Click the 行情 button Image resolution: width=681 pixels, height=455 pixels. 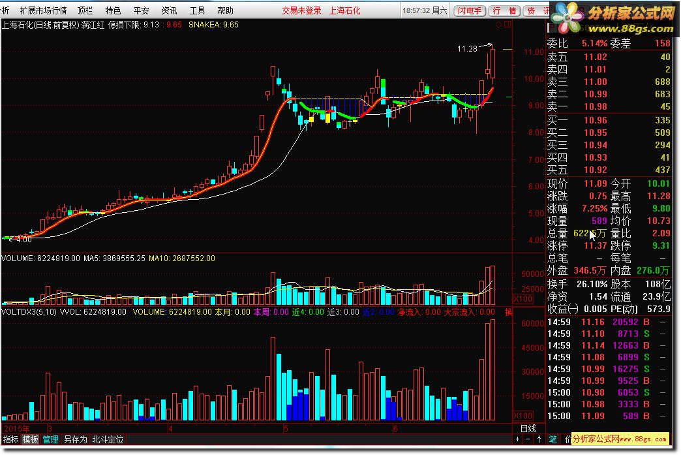pyautogui.click(x=504, y=11)
